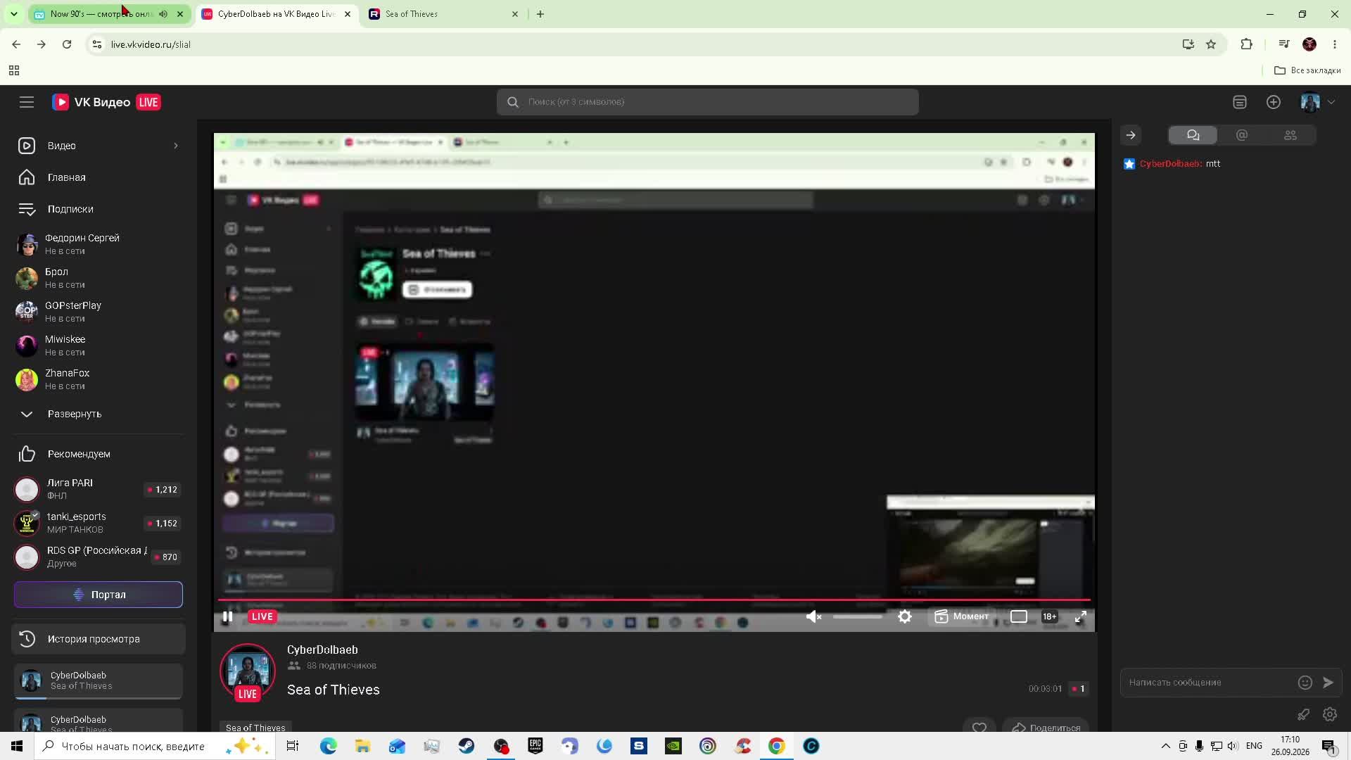
Task: Enter fullscreen mode on the player
Action: click(1081, 616)
